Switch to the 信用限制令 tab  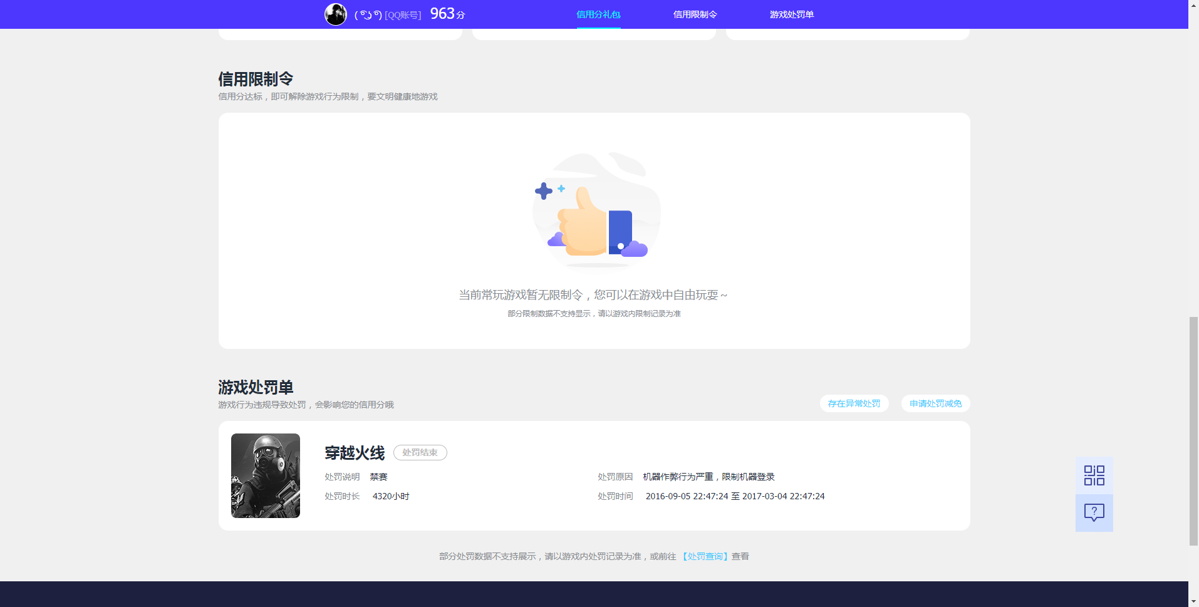coord(695,14)
